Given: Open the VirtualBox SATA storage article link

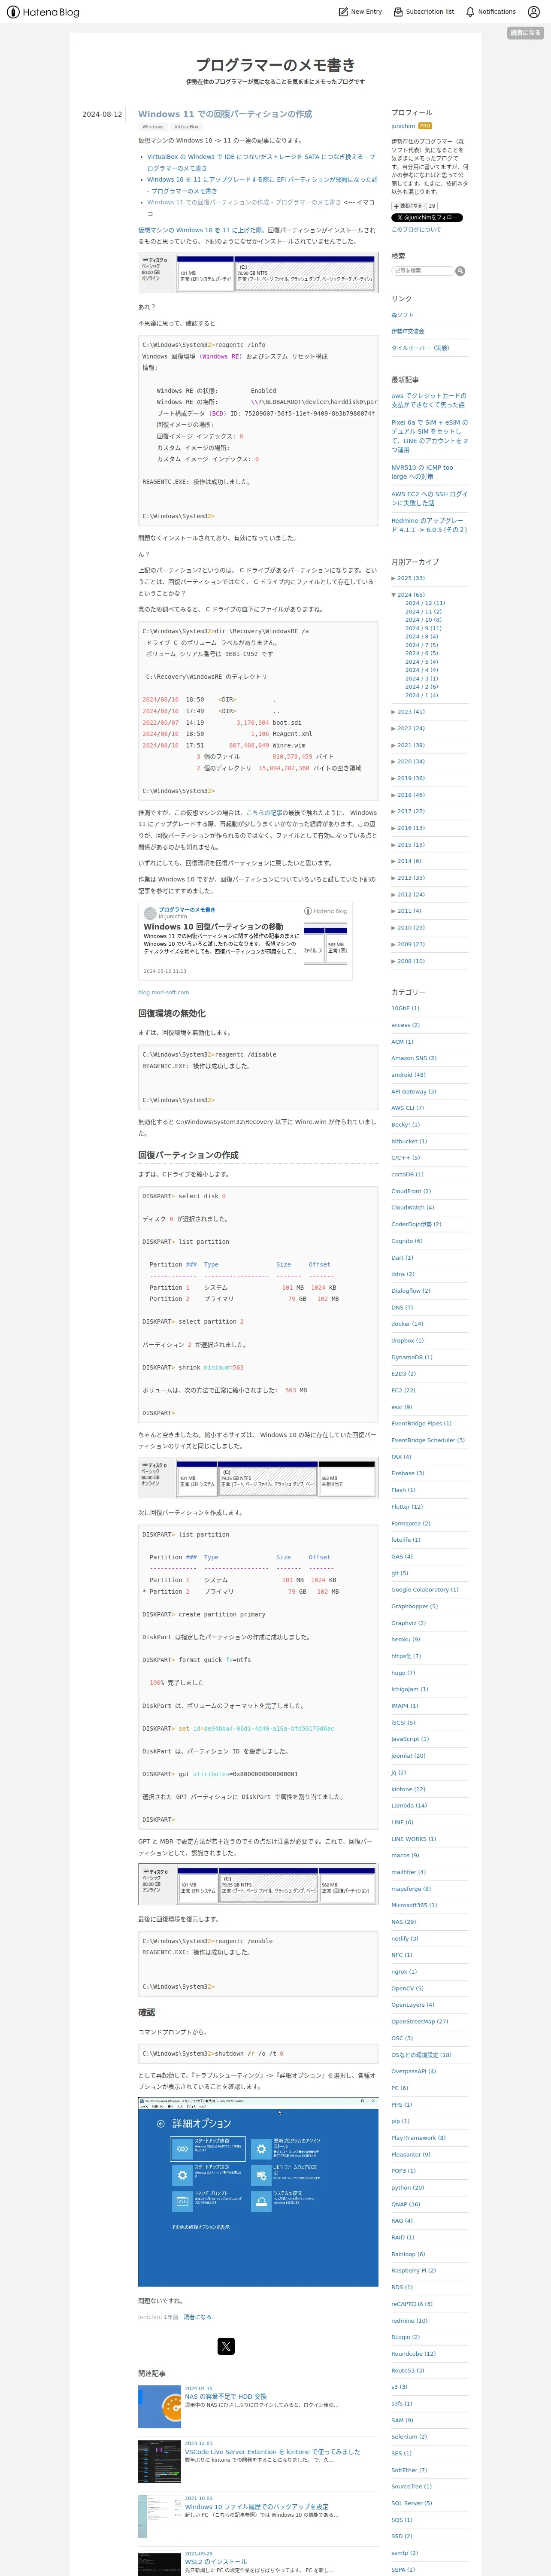Looking at the screenshot, I should coord(261,162).
